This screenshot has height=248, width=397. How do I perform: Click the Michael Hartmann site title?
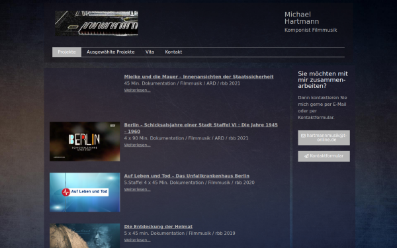coord(302,18)
